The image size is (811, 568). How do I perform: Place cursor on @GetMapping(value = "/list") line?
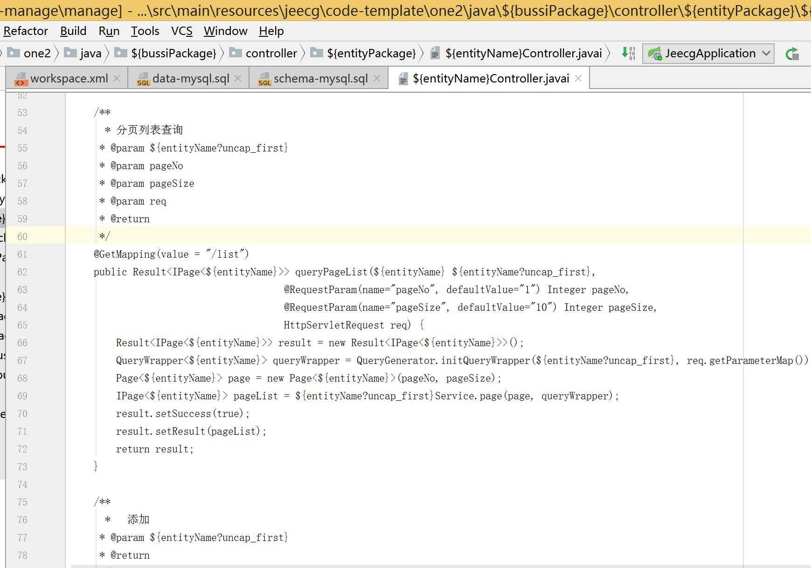[x=171, y=254]
